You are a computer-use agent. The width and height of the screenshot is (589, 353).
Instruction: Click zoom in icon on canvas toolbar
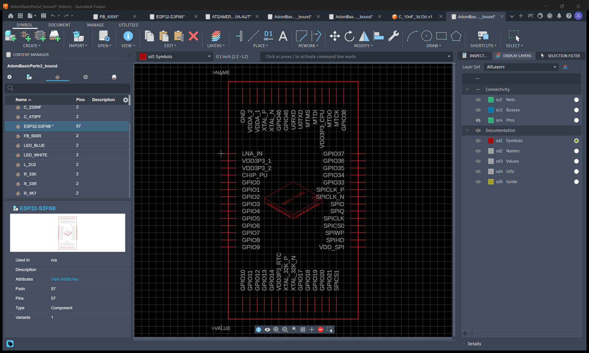coord(276,329)
